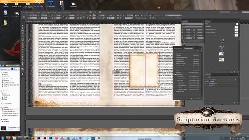Select the Selection tool in the InDesign toolbox
This screenshot has height=140, width=249.
pyautogui.click(x=23, y=23)
